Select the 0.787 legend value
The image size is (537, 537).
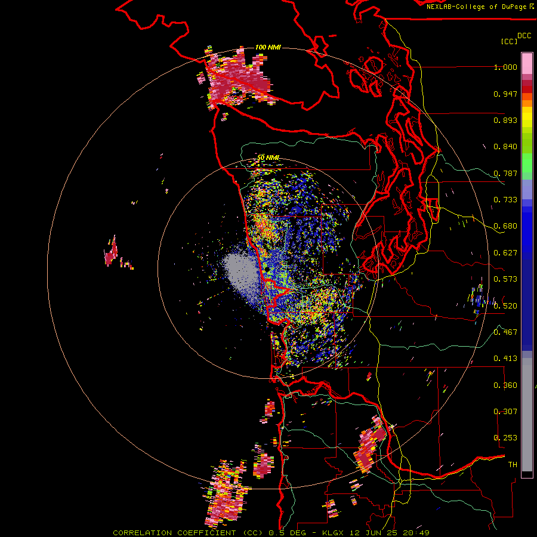pos(505,173)
